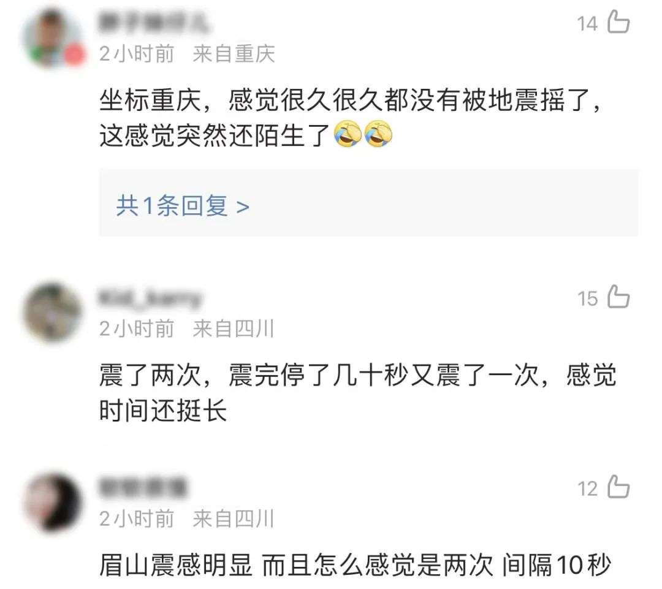This screenshot has width=662, height=589.
Task: Select the 坐标重庆 comment text
Action: 351,118
